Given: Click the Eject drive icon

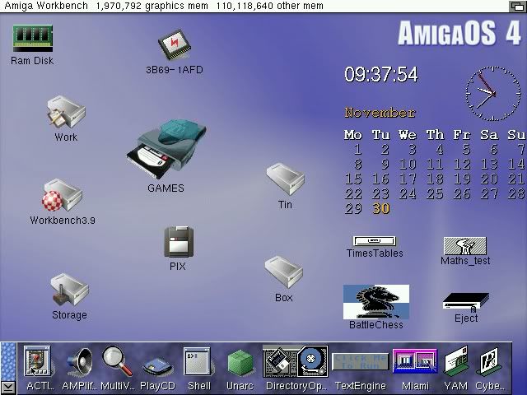Looking at the screenshot, I should [x=466, y=301].
